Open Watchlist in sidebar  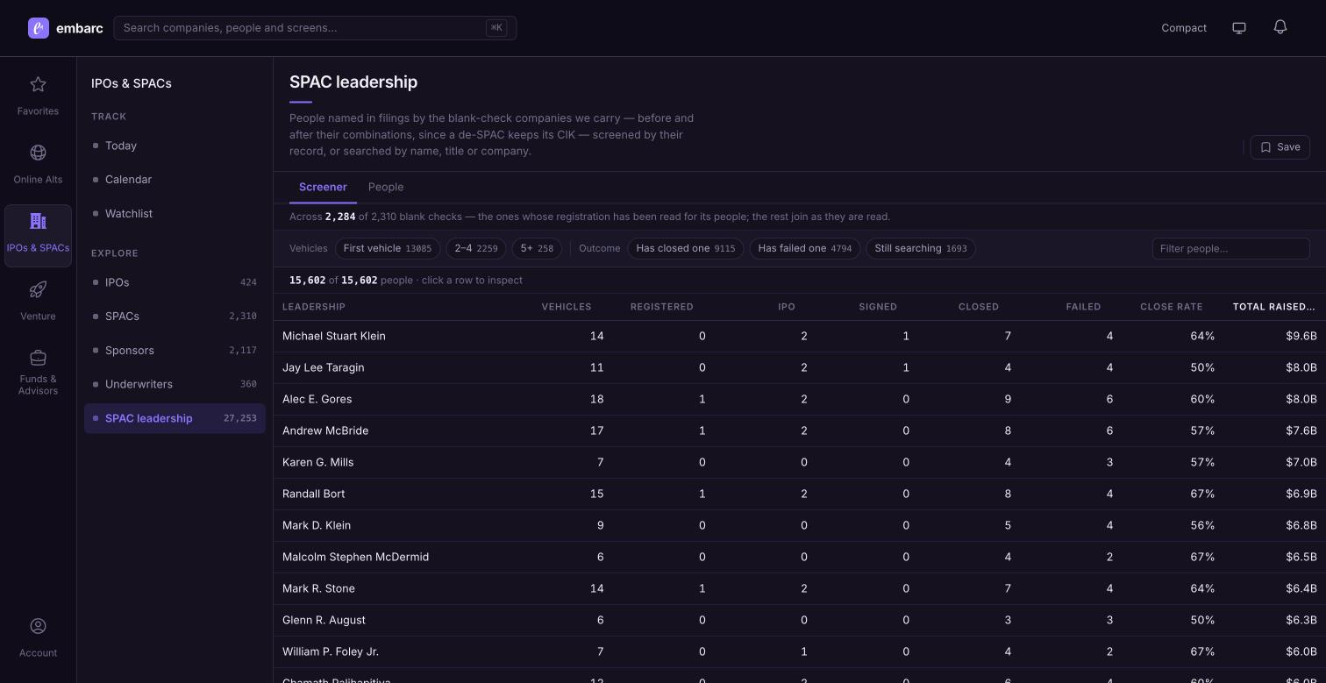point(175,214)
